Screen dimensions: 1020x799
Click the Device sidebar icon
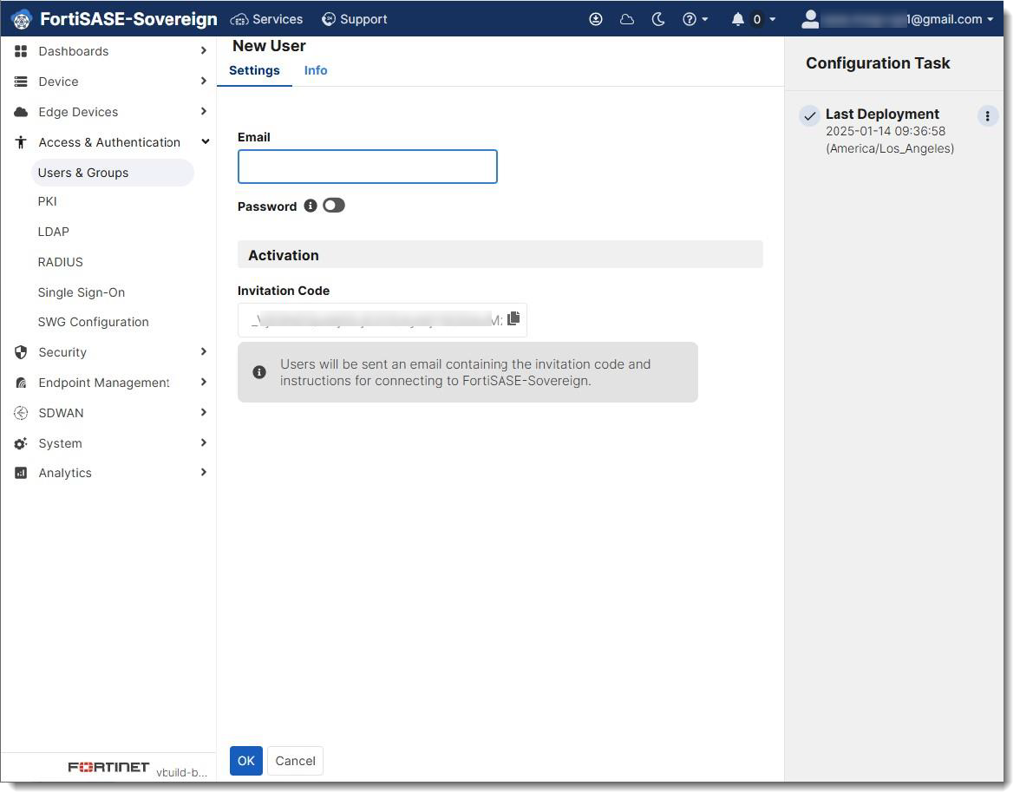tap(21, 82)
